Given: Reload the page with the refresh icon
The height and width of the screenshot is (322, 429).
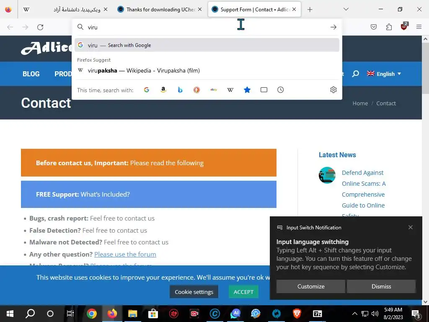Looking at the screenshot, I should (x=40, y=27).
